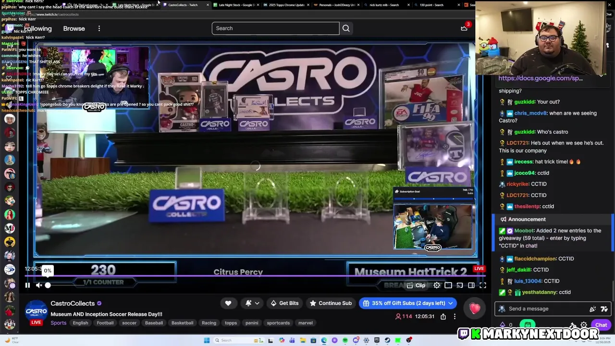Open Prime loot crown with badge

[x=465, y=27]
